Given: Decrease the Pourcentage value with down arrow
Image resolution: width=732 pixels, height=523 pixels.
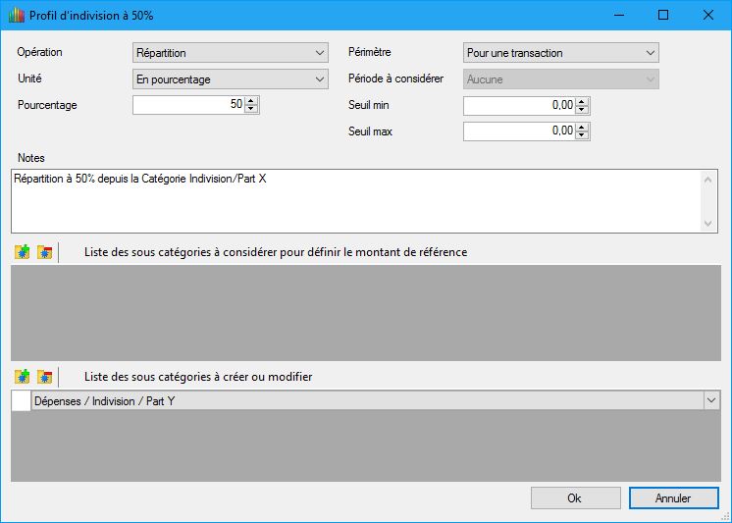Looking at the screenshot, I should (251, 109).
